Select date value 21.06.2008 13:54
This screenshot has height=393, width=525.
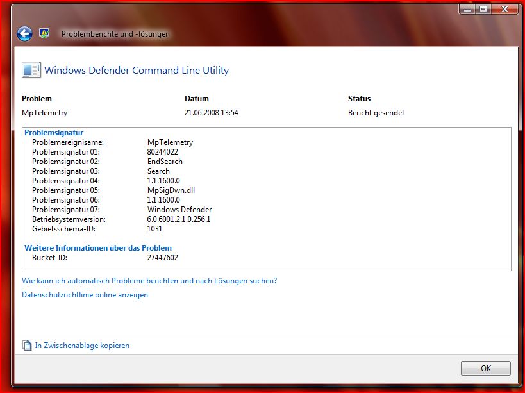pyautogui.click(x=212, y=113)
